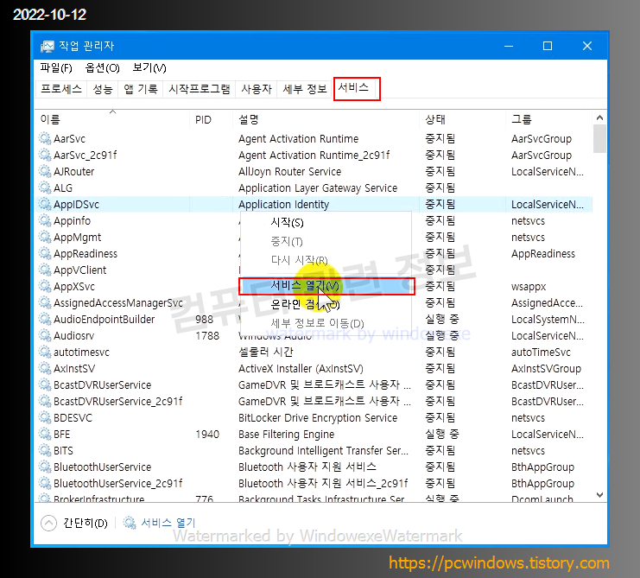The height and width of the screenshot is (578, 640).
Task: Click the gear icon beside BluetoothUserService_2c91f
Action: (x=45, y=483)
